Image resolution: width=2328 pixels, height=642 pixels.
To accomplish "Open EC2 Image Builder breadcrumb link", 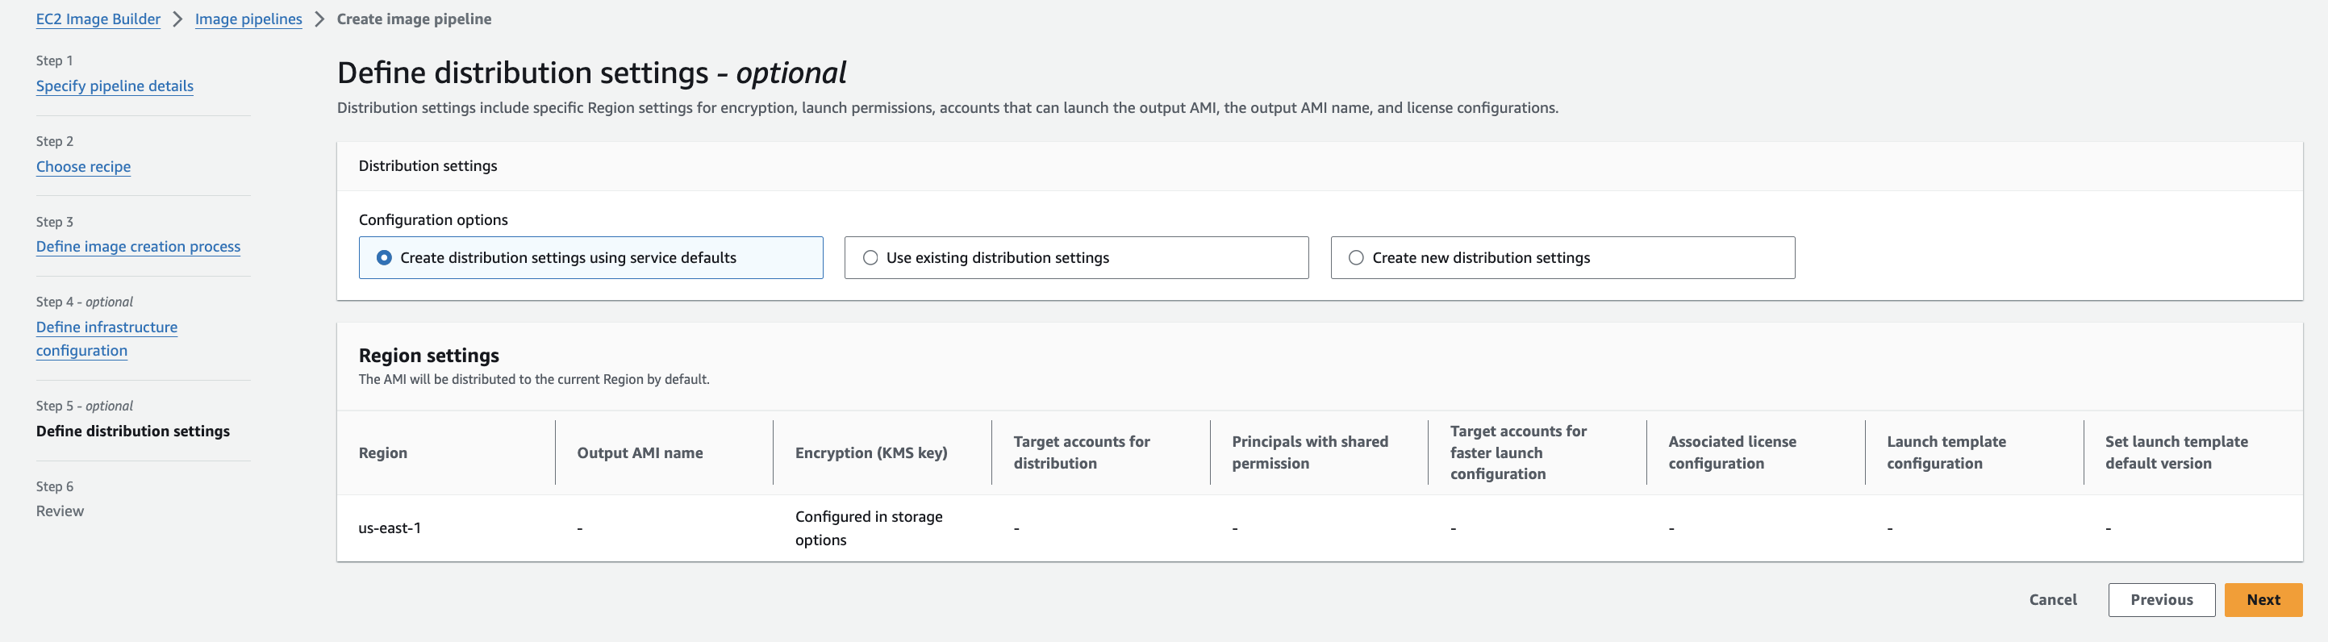I will pyautogui.click(x=98, y=19).
